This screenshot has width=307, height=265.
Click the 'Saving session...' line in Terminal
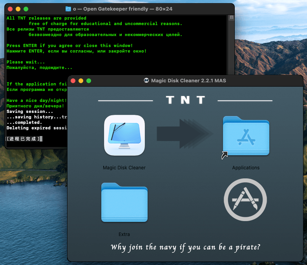(x=30, y=111)
